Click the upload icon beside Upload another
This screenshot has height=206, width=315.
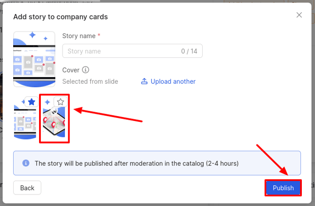coord(144,81)
